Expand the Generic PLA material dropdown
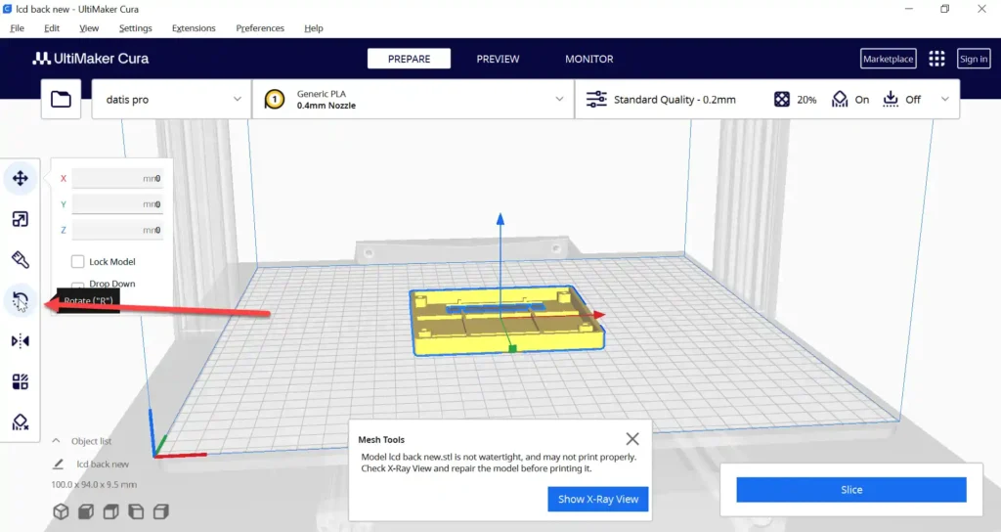 pos(559,99)
